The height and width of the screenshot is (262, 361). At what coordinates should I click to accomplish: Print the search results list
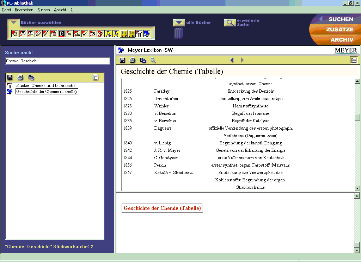20,77
